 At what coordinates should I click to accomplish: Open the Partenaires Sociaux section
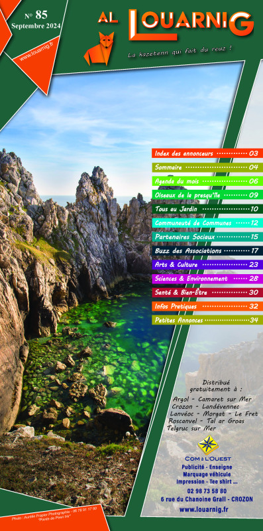pyautogui.click(x=207, y=237)
